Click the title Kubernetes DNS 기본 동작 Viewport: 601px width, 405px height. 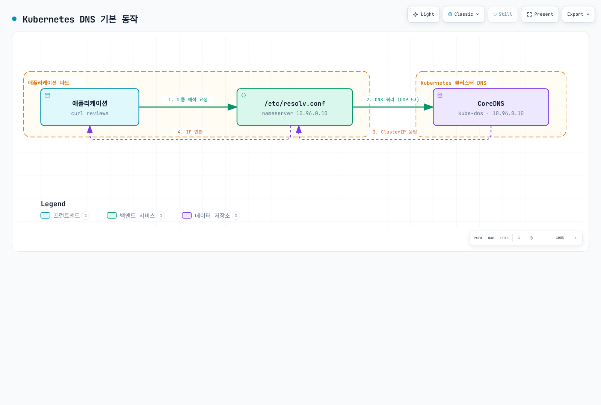pos(80,19)
